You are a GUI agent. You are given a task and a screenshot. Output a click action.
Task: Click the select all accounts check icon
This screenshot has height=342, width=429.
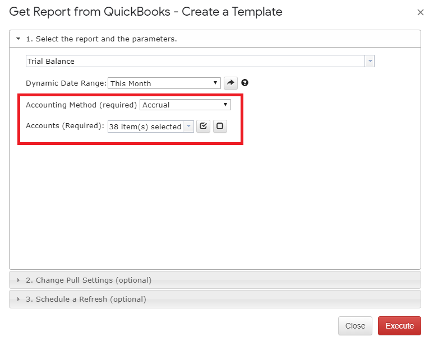203,126
